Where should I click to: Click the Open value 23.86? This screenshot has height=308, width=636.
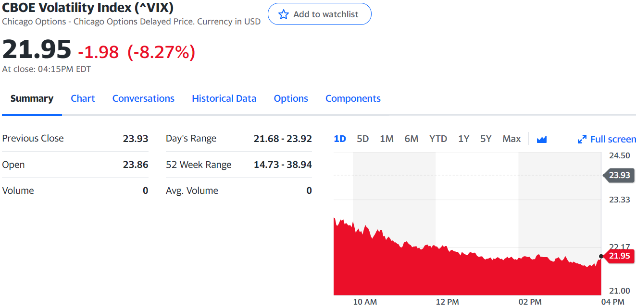pos(136,165)
